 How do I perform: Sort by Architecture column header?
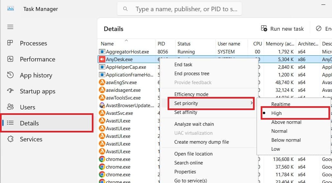pyautogui.click(x=308, y=44)
